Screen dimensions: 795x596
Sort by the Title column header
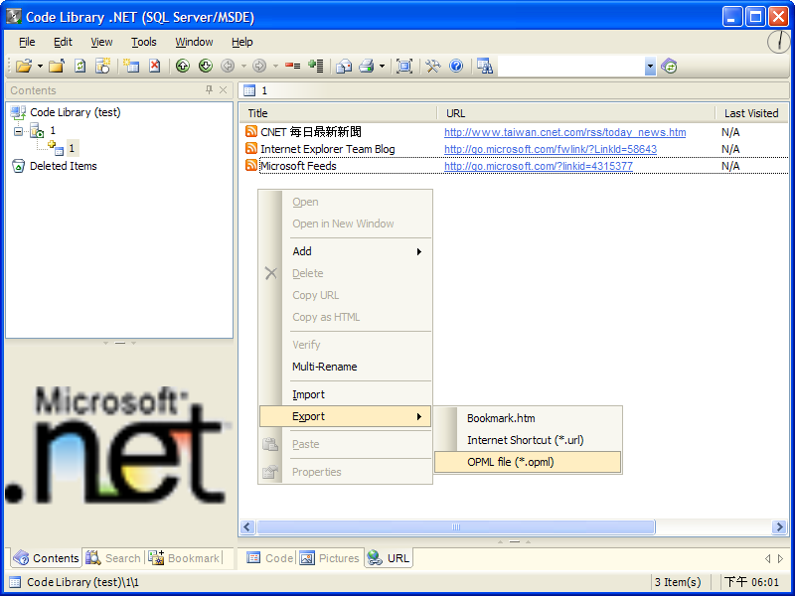point(338,113)
